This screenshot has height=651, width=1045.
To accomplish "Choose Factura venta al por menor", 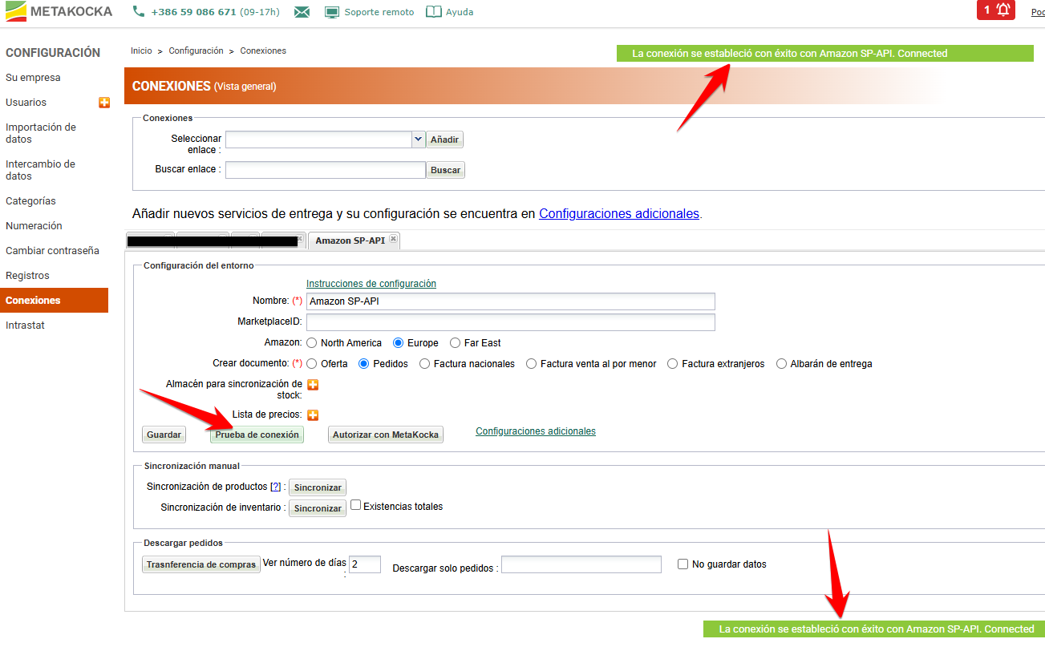I will (531, 364).
